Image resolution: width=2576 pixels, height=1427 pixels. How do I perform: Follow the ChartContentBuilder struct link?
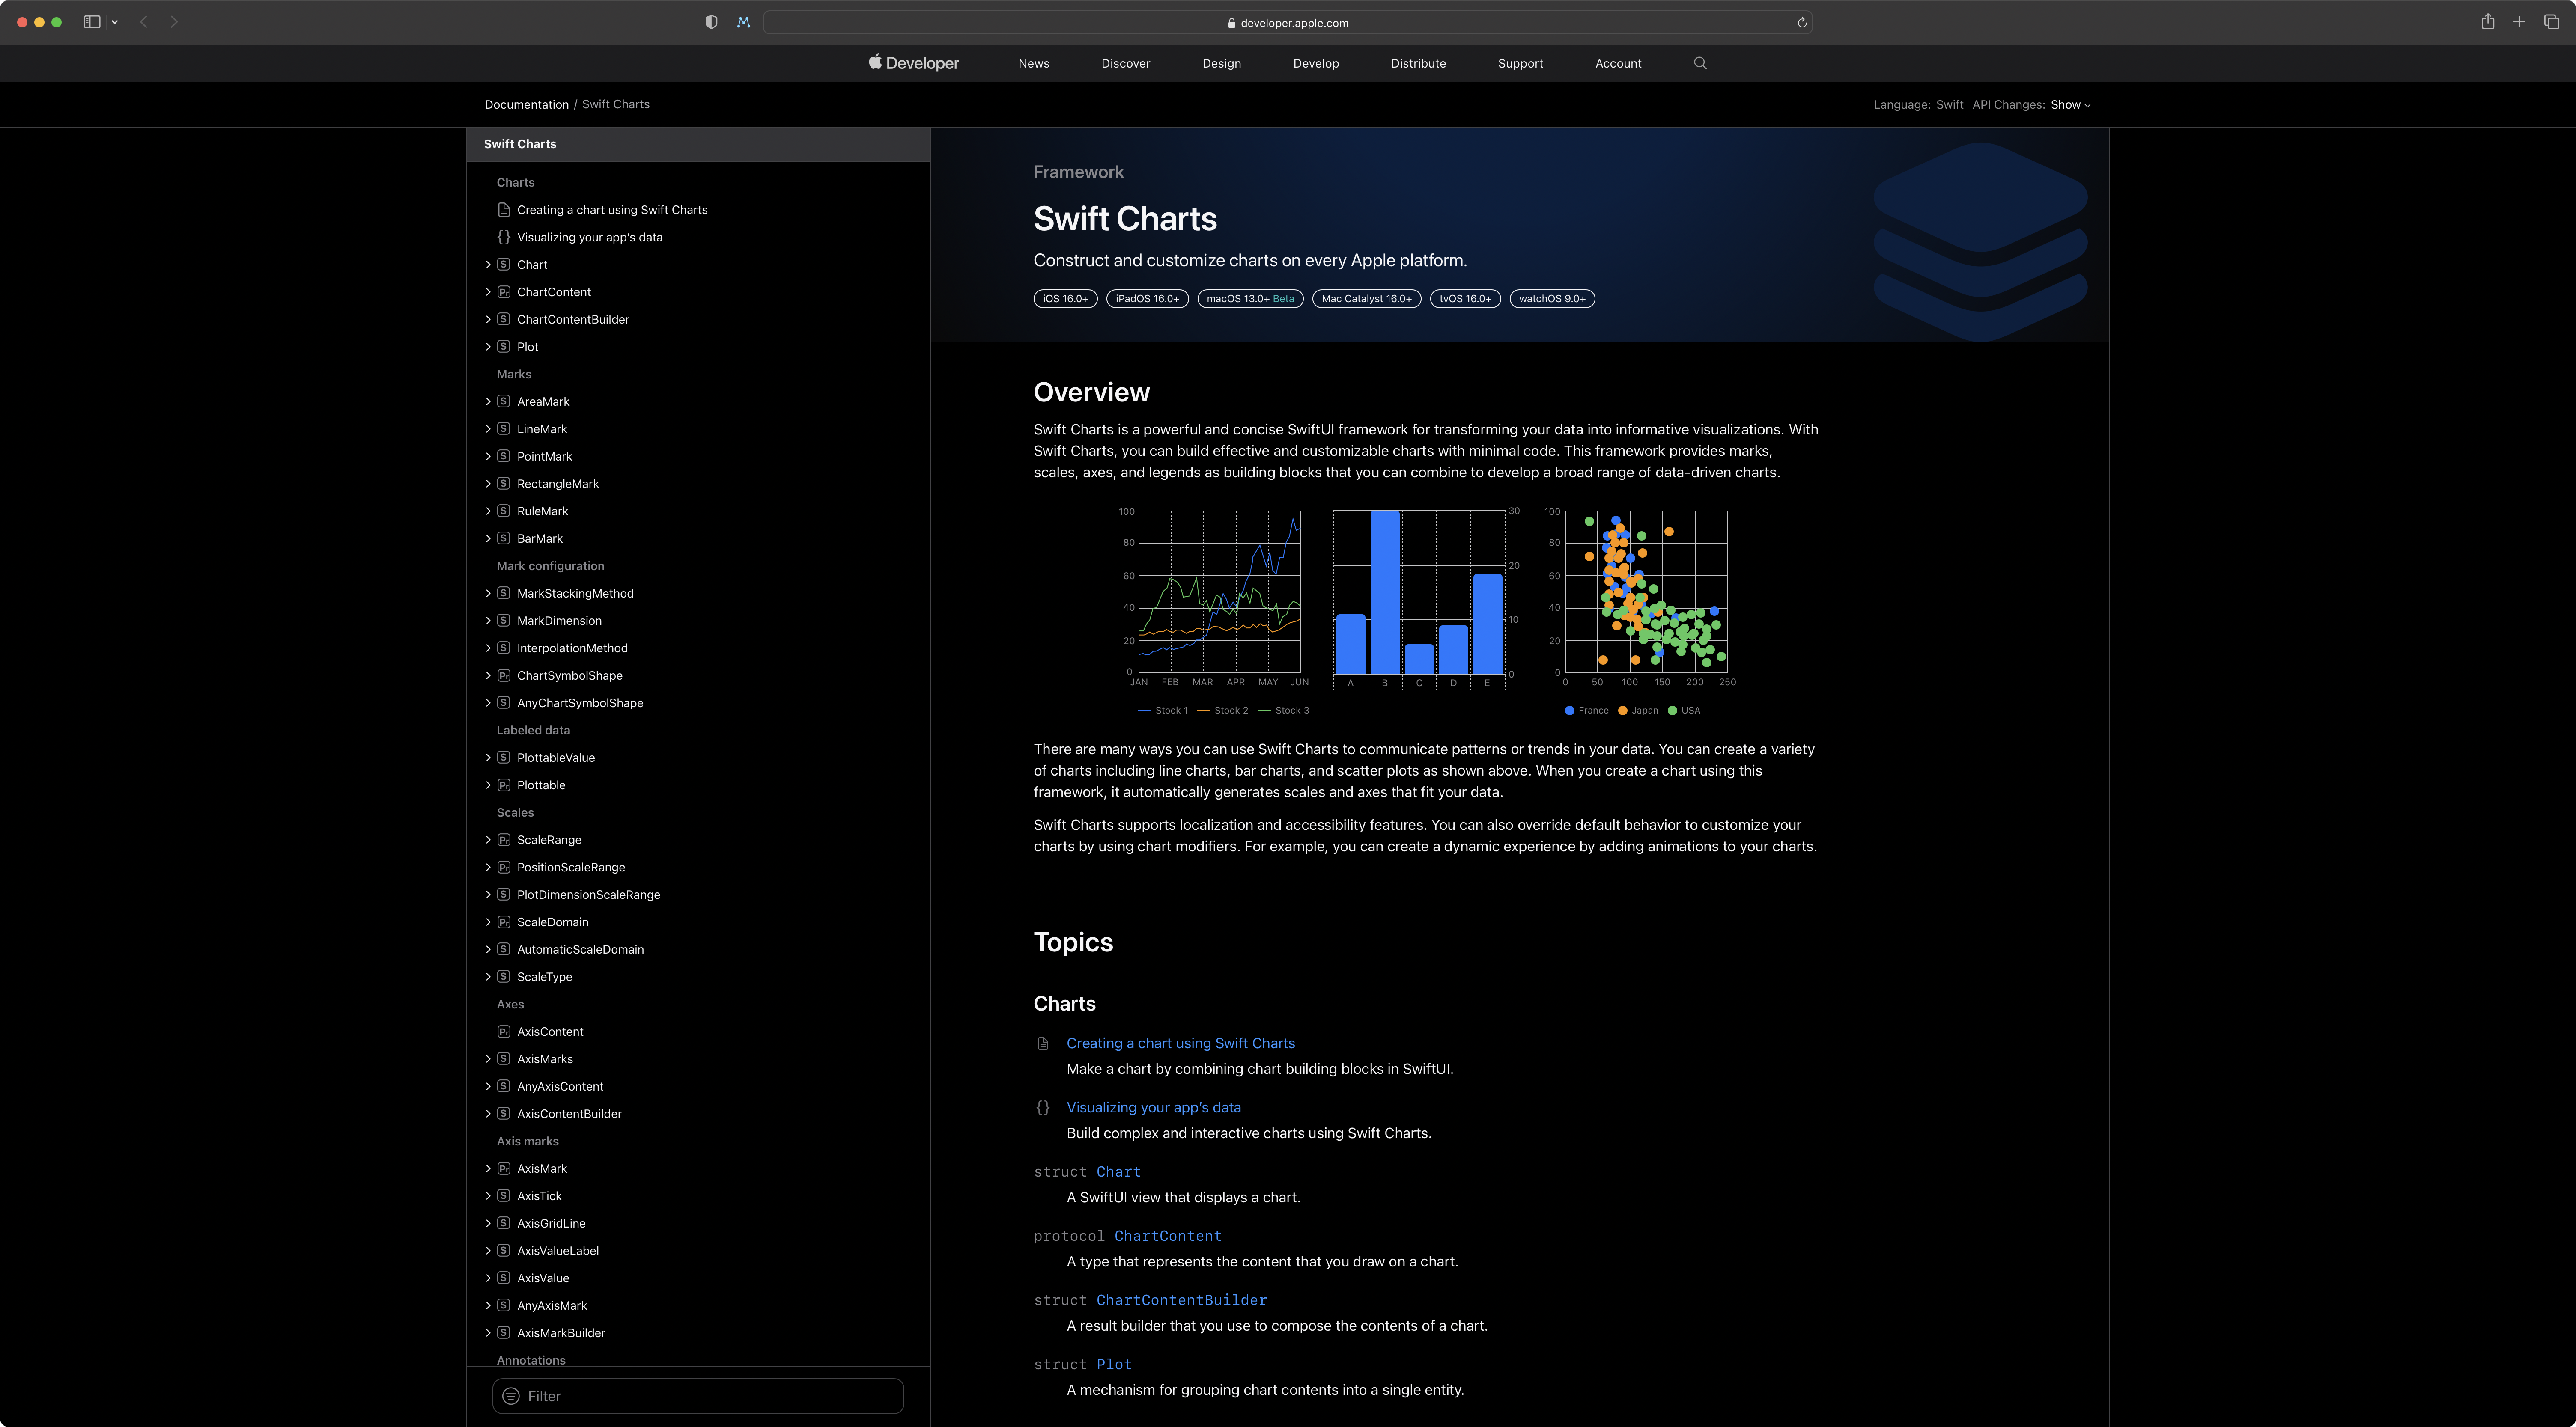[x=1181, y=1300]
